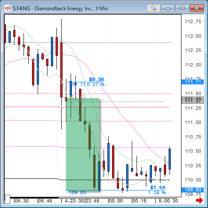Click the 00:15 time axis label
208x208 pixels.
click(140, 201)
